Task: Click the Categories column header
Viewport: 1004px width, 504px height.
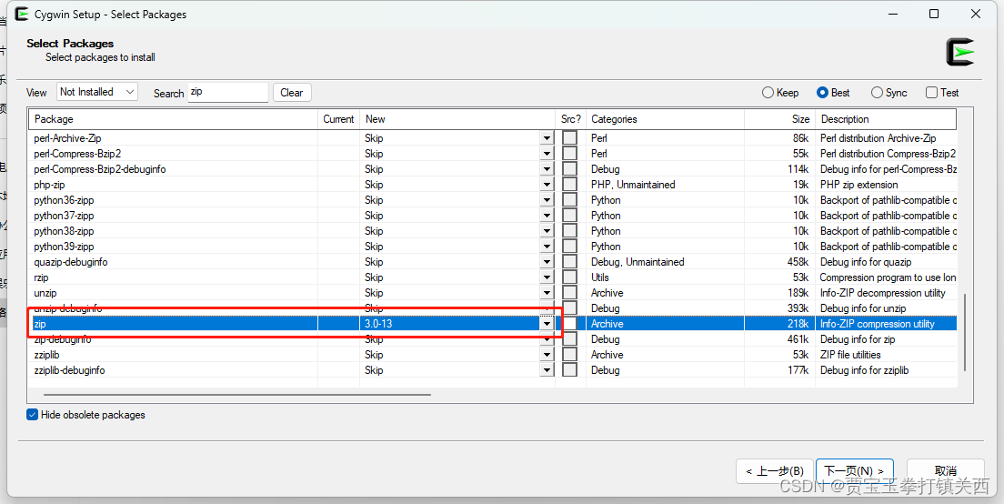Action: (x=666, y=119)
